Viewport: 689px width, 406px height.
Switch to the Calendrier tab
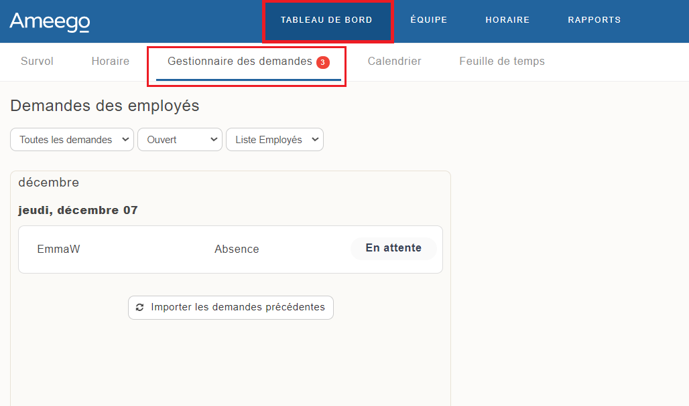pos(394,62)
